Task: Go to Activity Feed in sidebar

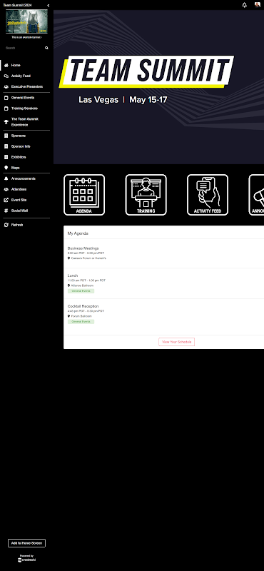Action: pos(25,76)
